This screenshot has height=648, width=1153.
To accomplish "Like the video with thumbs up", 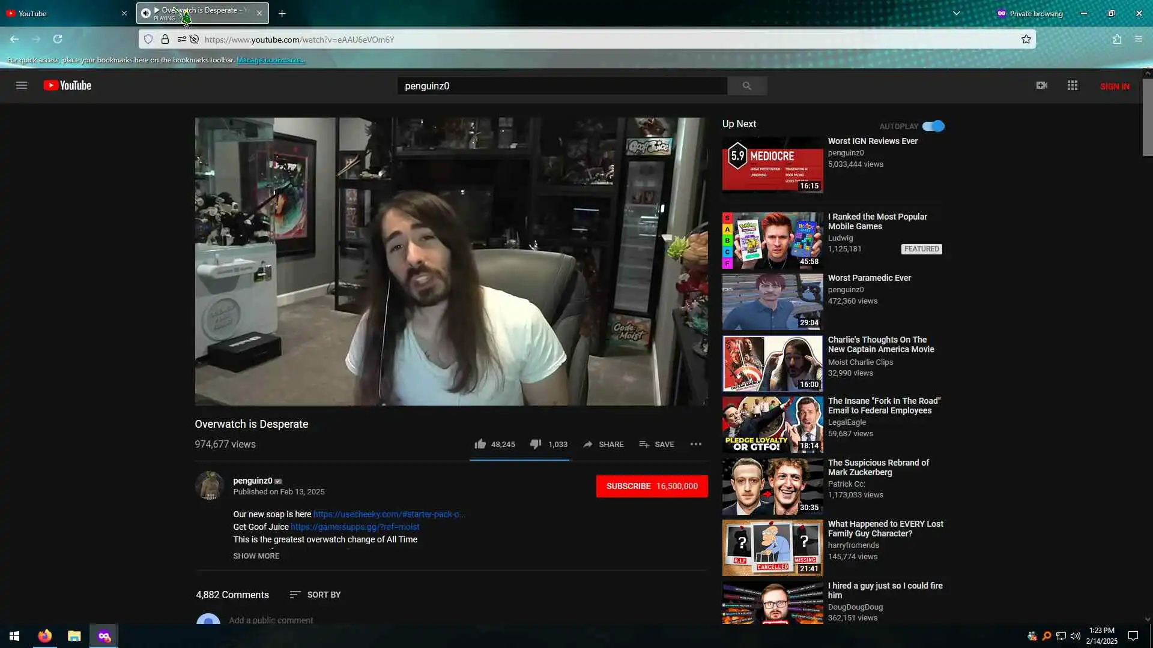I will point(480,445).
